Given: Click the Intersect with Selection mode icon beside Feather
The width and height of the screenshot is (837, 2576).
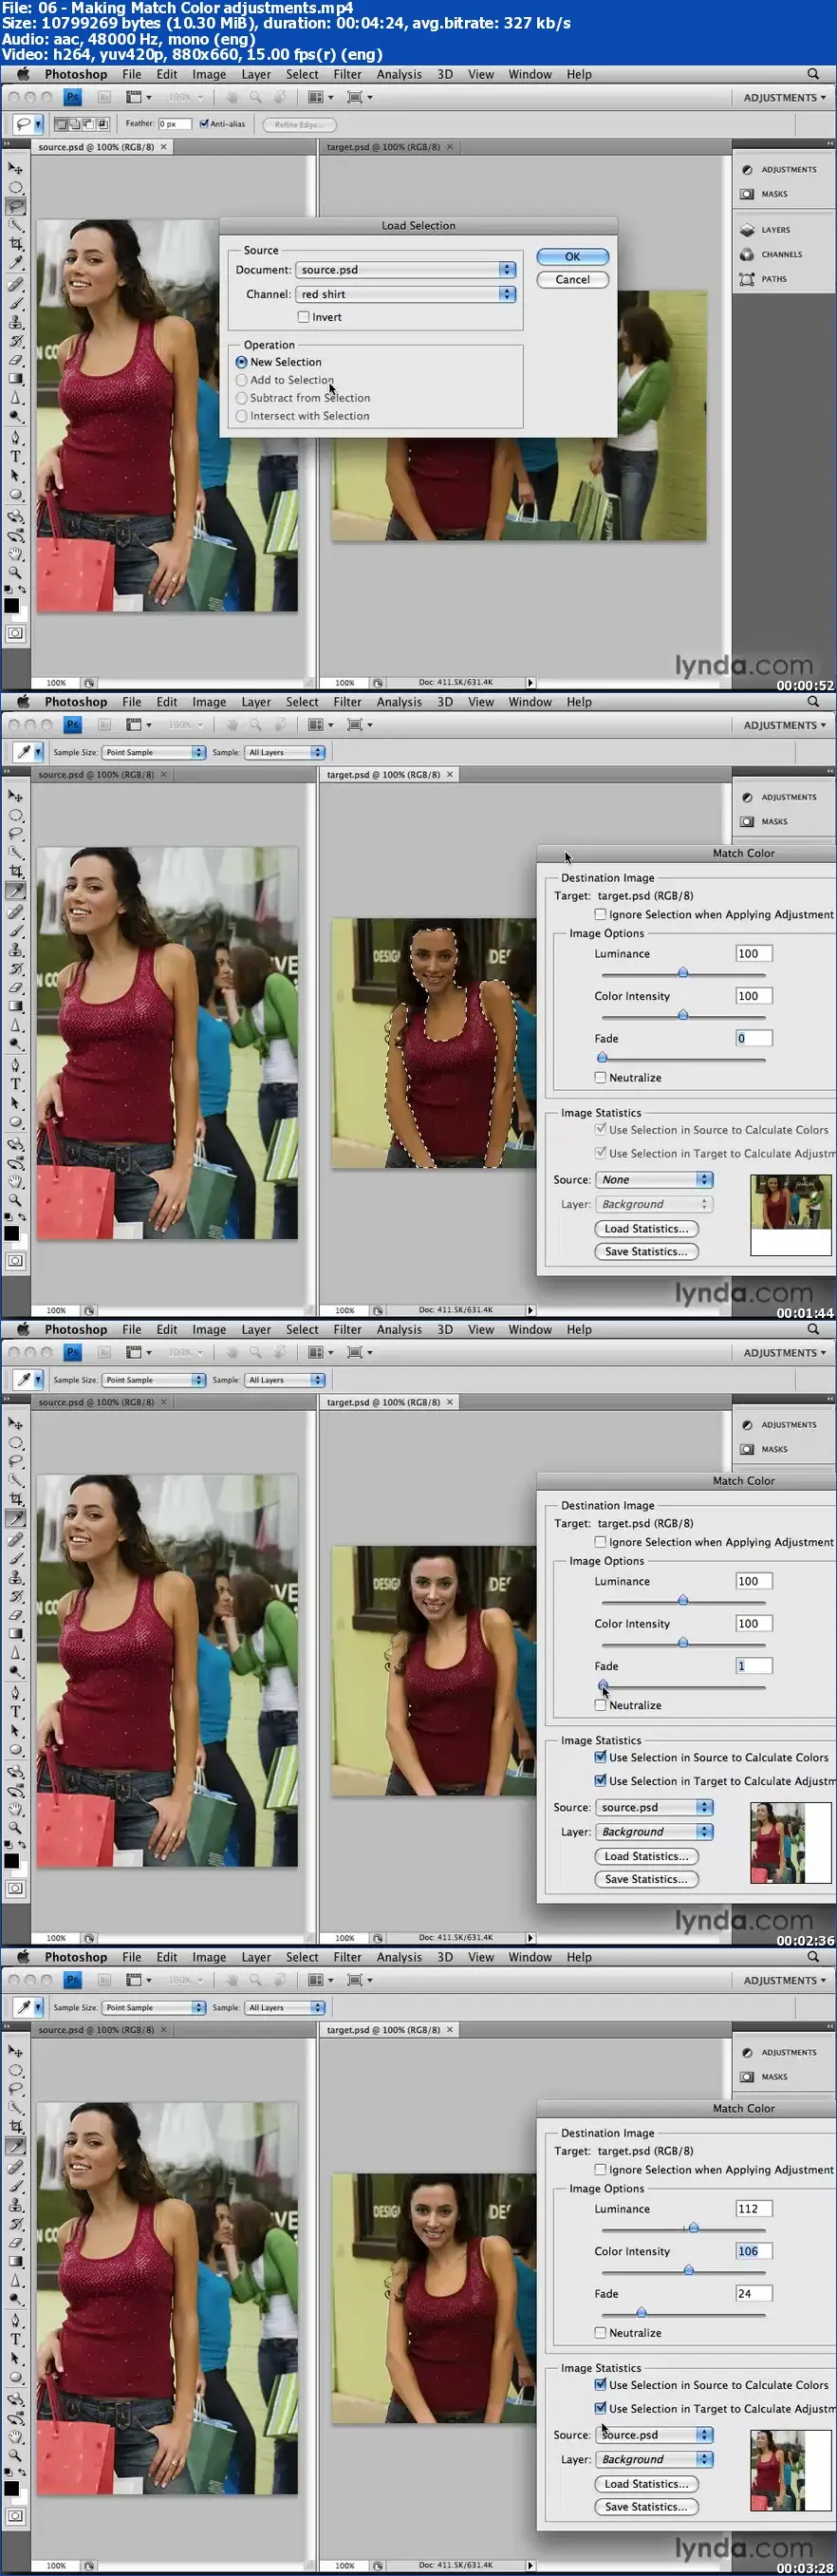Looking at the screenshot, I should coord(102,125).
